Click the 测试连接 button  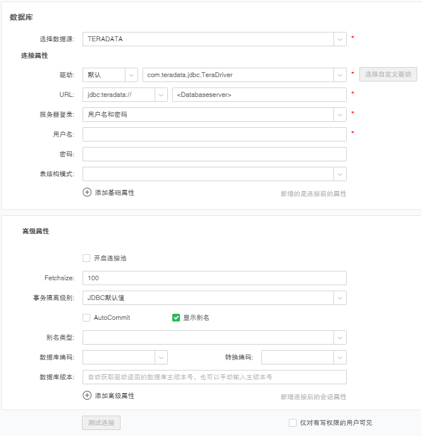point(101,423)
